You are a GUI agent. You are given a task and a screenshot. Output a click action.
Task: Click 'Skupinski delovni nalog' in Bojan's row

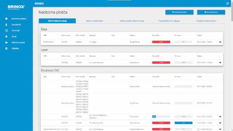point(161,86)
